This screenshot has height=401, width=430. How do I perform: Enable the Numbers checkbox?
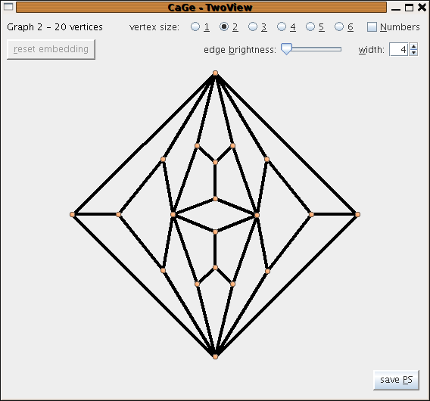point(372,27)
